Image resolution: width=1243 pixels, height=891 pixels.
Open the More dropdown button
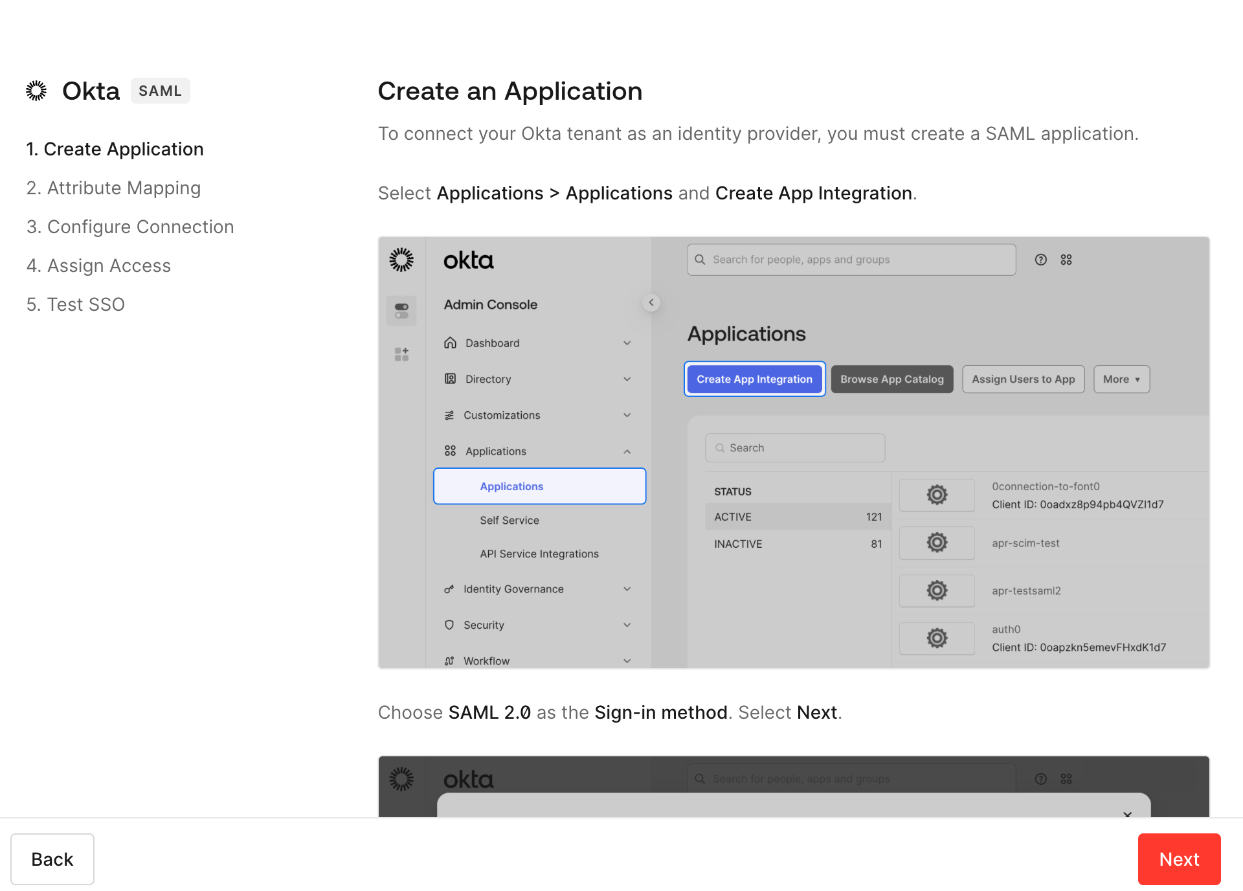pyautogui.click(x=1121, y=379)
